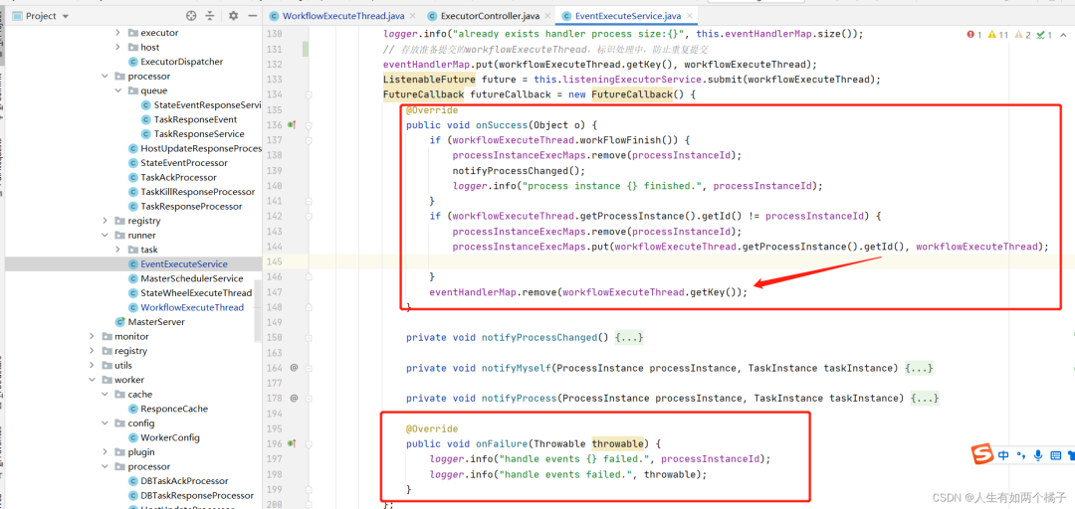Click the yellow warning indicator showing 11
Screen dimensions: 1075x509
coord(998,35)
